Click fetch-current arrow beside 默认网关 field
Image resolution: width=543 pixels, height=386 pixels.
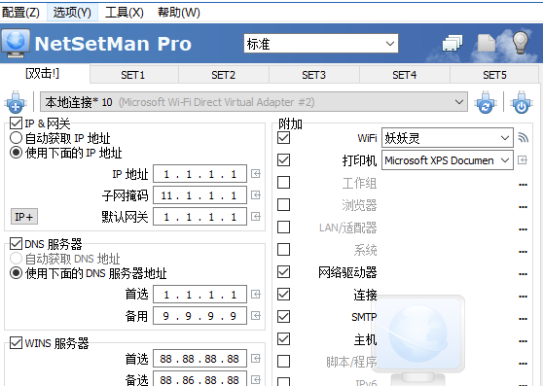256,217
